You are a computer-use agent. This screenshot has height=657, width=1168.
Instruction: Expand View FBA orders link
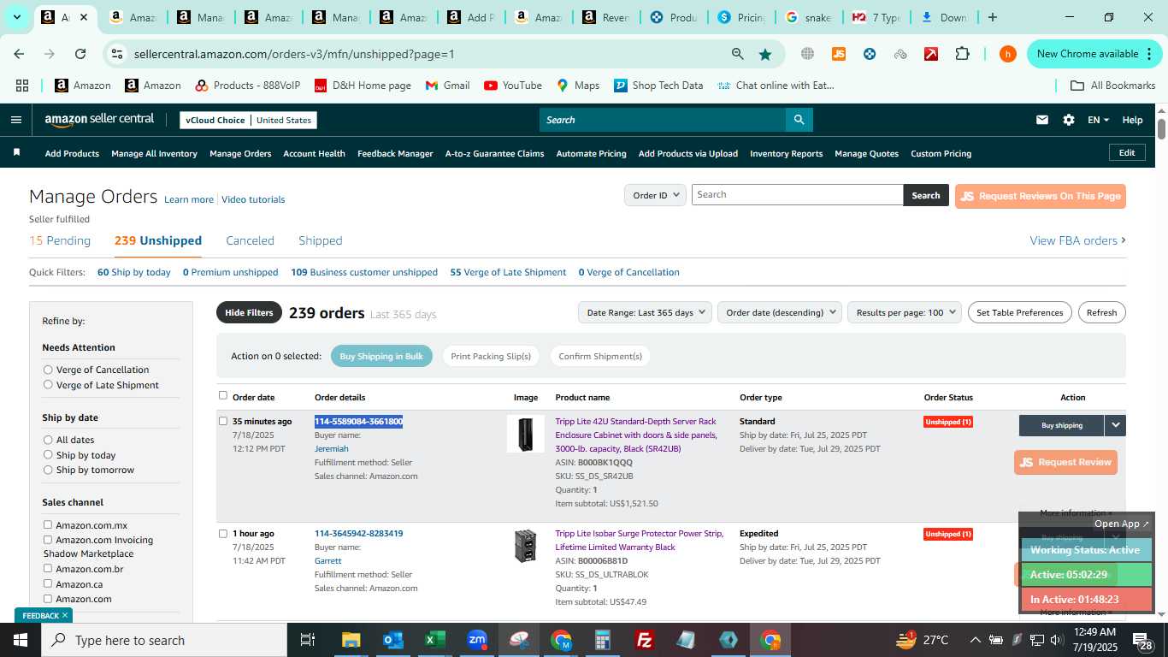click(1077, 240)
